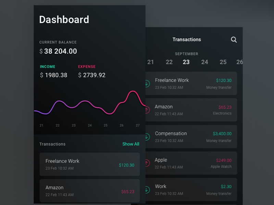Click the Electronics category text
Screen dimensions: 274x205
[x=222, y=113]
